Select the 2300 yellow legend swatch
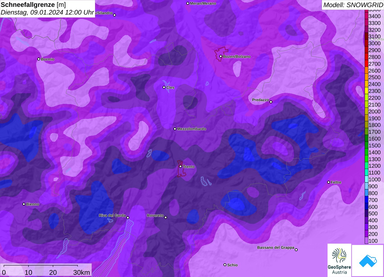This screenshot has width=384, height=277. (x=366, y=91)
